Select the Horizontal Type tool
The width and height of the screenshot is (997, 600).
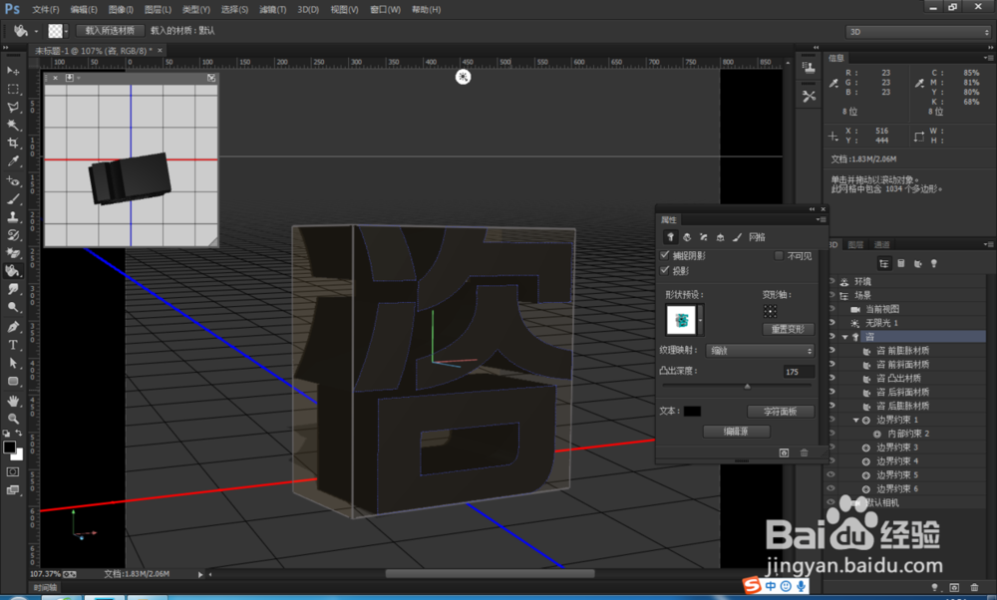[13, 345]
